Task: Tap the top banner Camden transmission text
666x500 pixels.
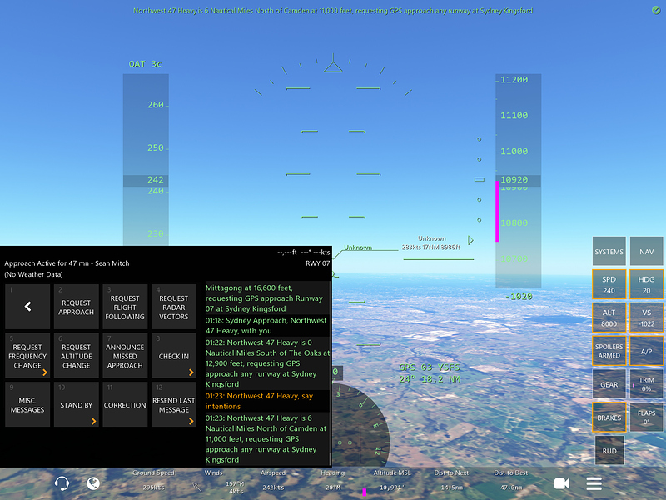Action: (332, 11)
